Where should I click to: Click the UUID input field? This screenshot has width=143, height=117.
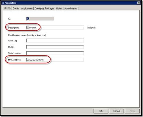(x=55, y=47)
